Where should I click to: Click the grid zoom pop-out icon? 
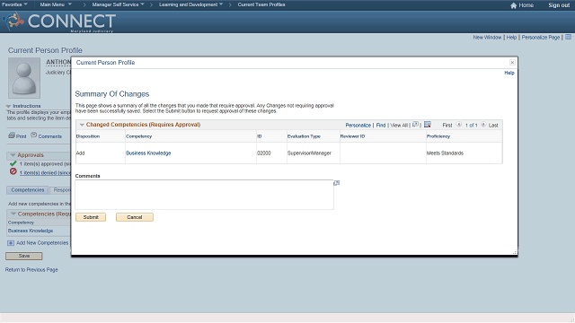(x=415, y=125)
